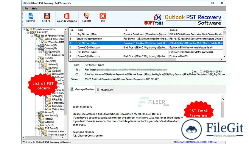Collapse the E:\pst-databasemailbox root node
The image size is (249, 144).
pyautogui.click(x=24, y=29)
